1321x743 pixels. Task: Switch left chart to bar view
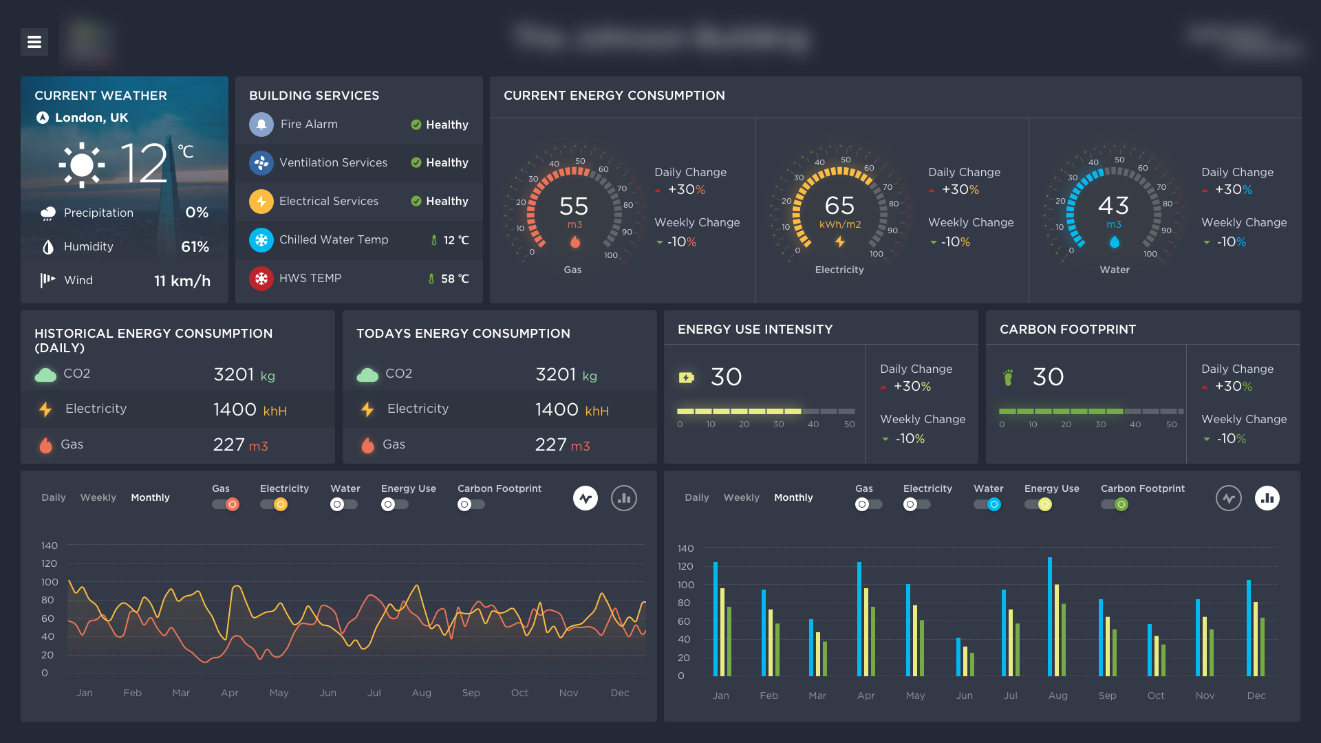624,498
